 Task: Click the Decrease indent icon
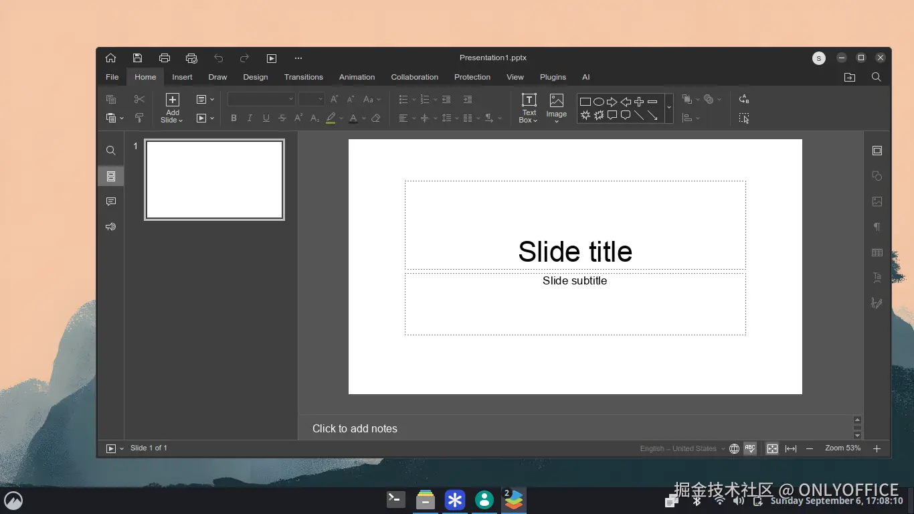tap(446, 99)
